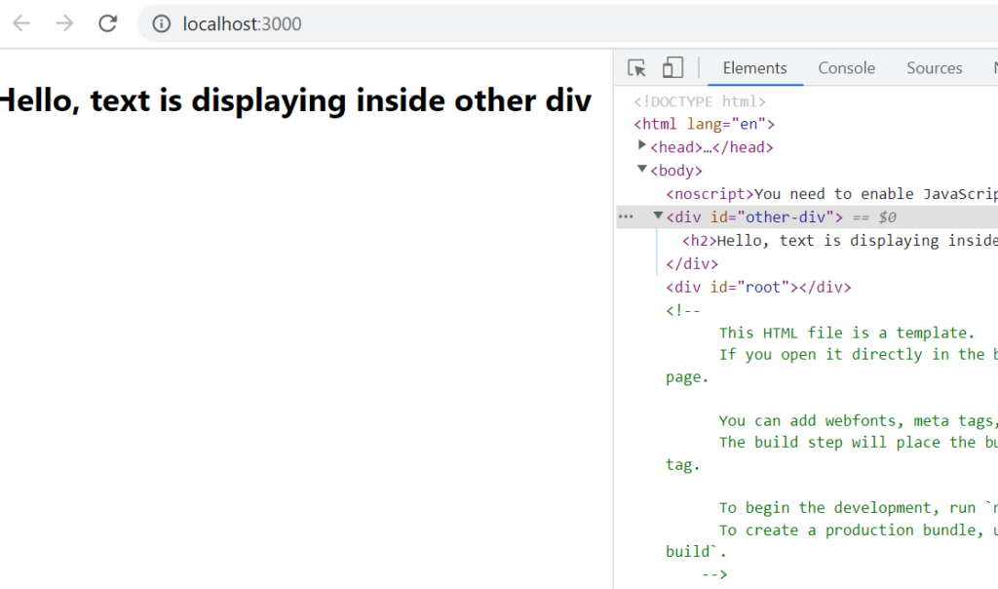Reload the page with refresh icon
The image size is (998, 589).
click(x=108, y=23)
